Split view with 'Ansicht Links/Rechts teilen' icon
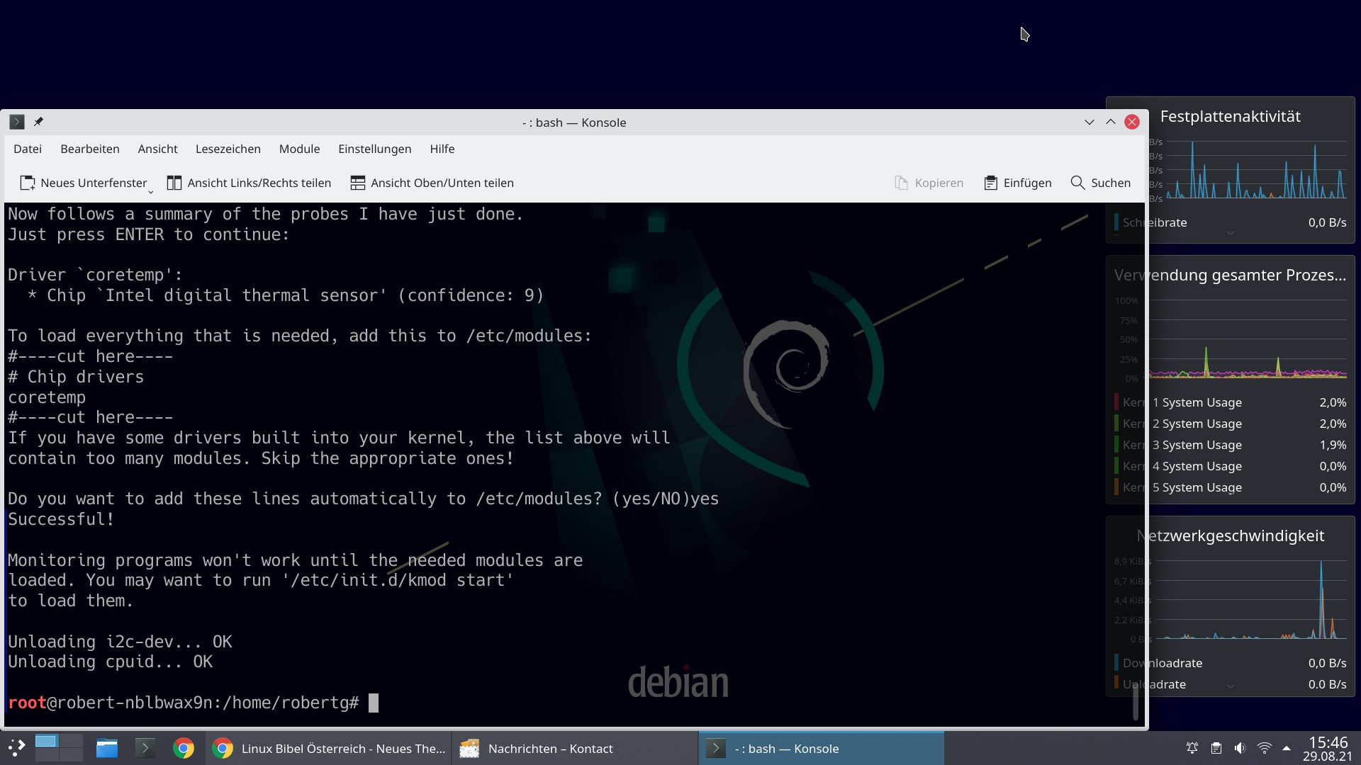This screenshot has height=765, width=1361. point(174,182)
